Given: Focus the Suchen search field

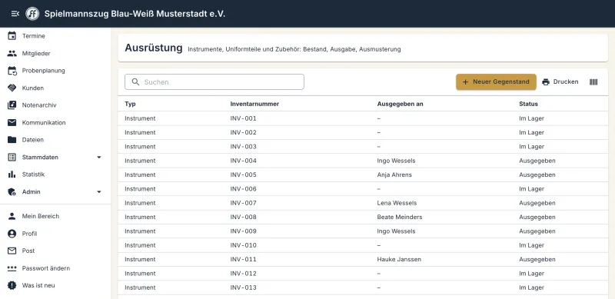Looking at the screenshot, I should (214, 82).
